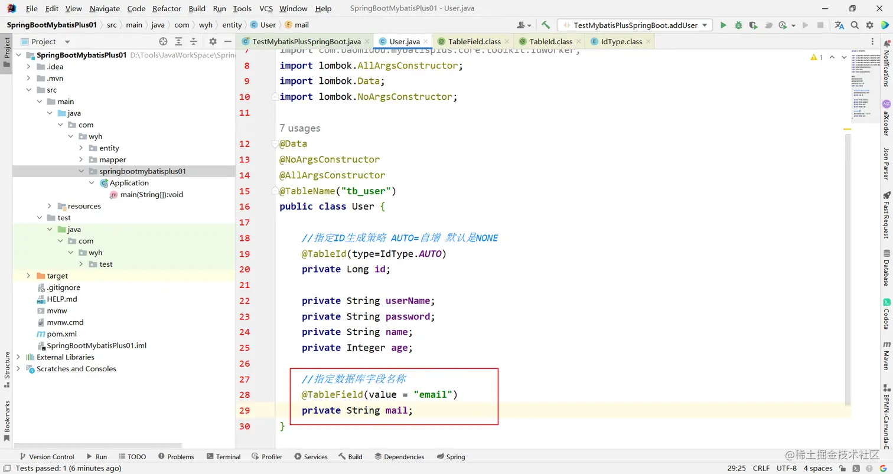This screenshot has height=474, width=893.
Task: Open Version Control tool window
Action: (x=46, y=456)
